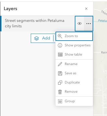
Task: Click the Layers panel title
Action: [10, 9]
